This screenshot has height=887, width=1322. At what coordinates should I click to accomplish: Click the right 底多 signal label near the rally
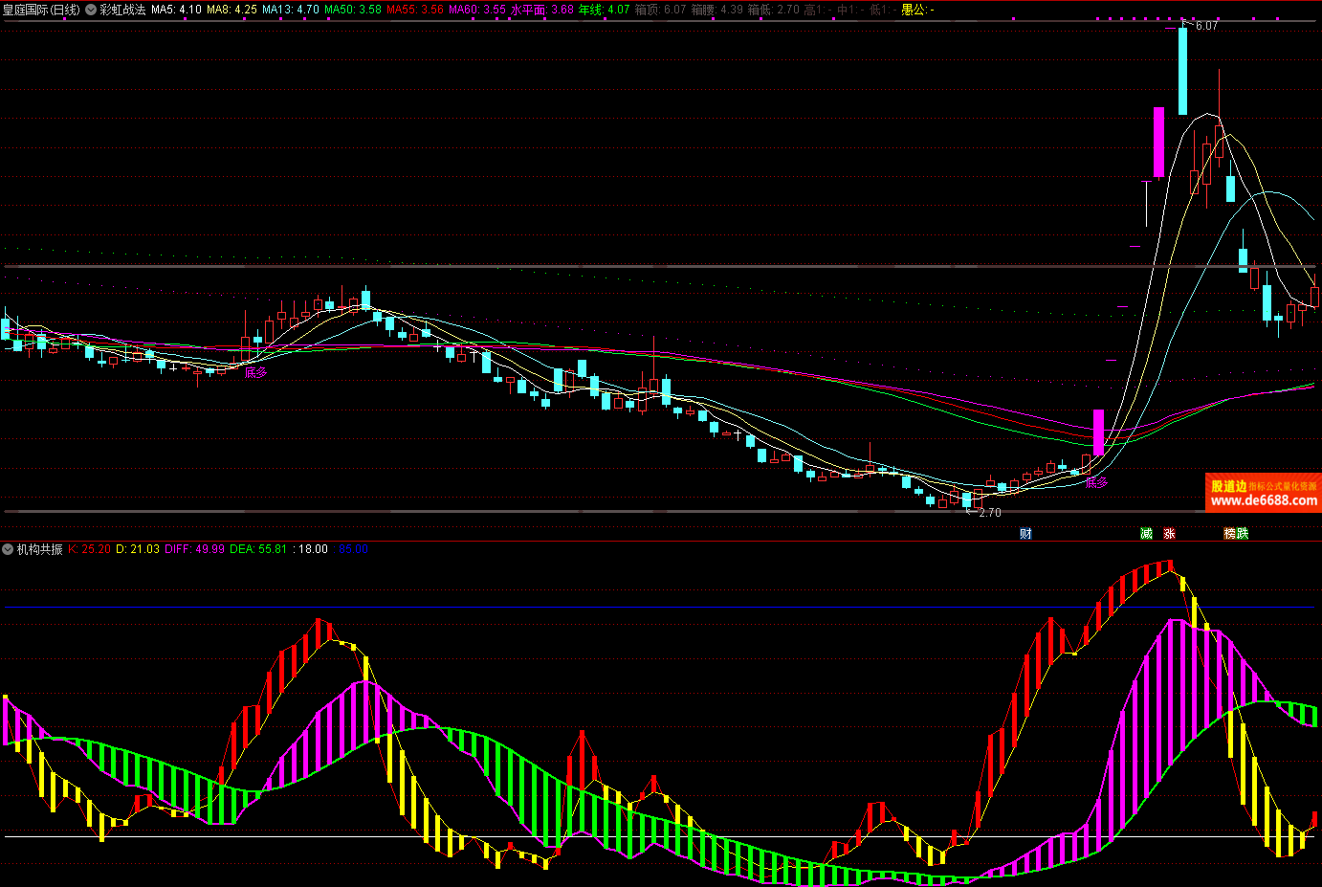click(1096, 482)
